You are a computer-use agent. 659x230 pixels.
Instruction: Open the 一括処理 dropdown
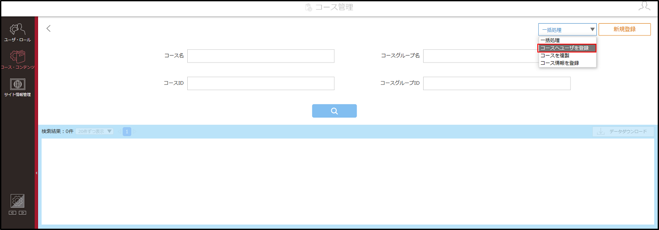tap(568, 30)
